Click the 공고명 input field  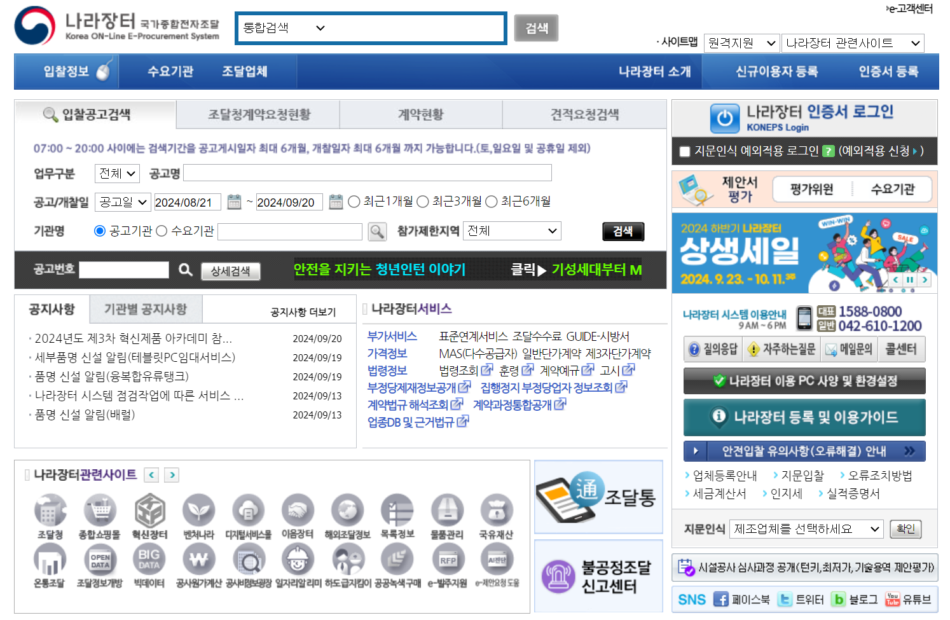tap(368, 173)
